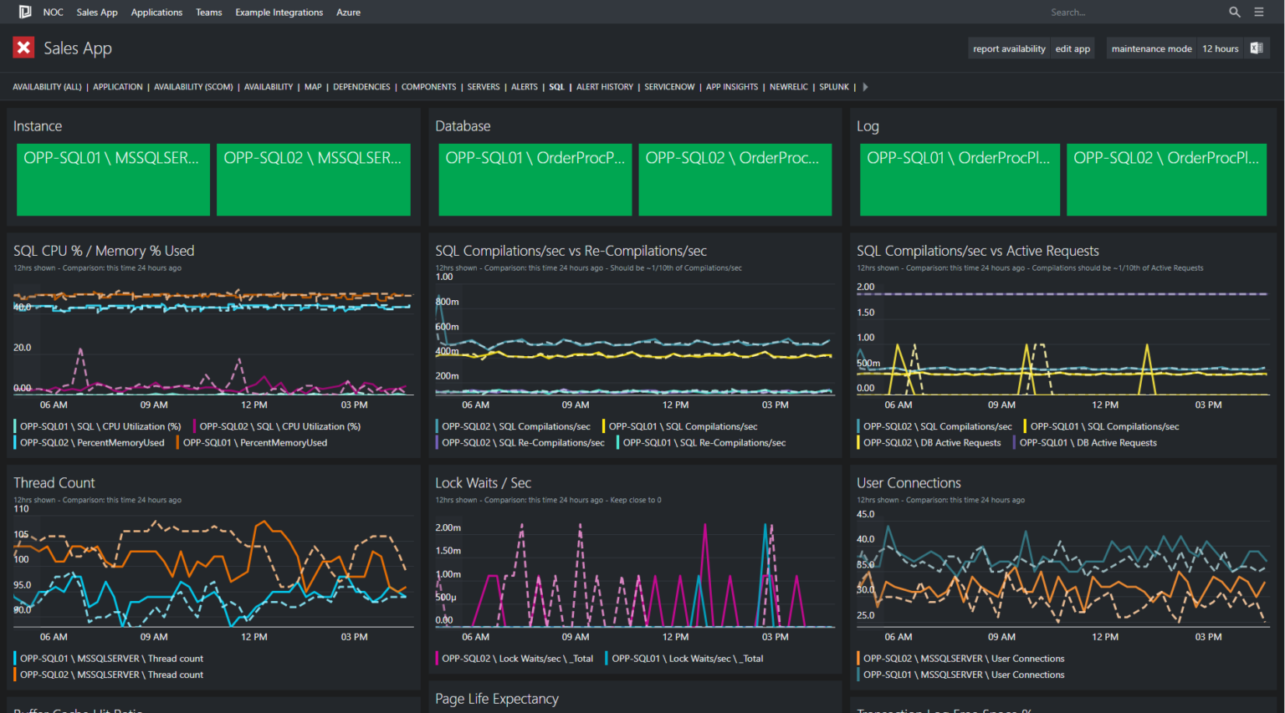Screen dimensions: 1285x713
Task: Open OPP-SQL02 OrderProc database tile
Action: coord(735,180)
